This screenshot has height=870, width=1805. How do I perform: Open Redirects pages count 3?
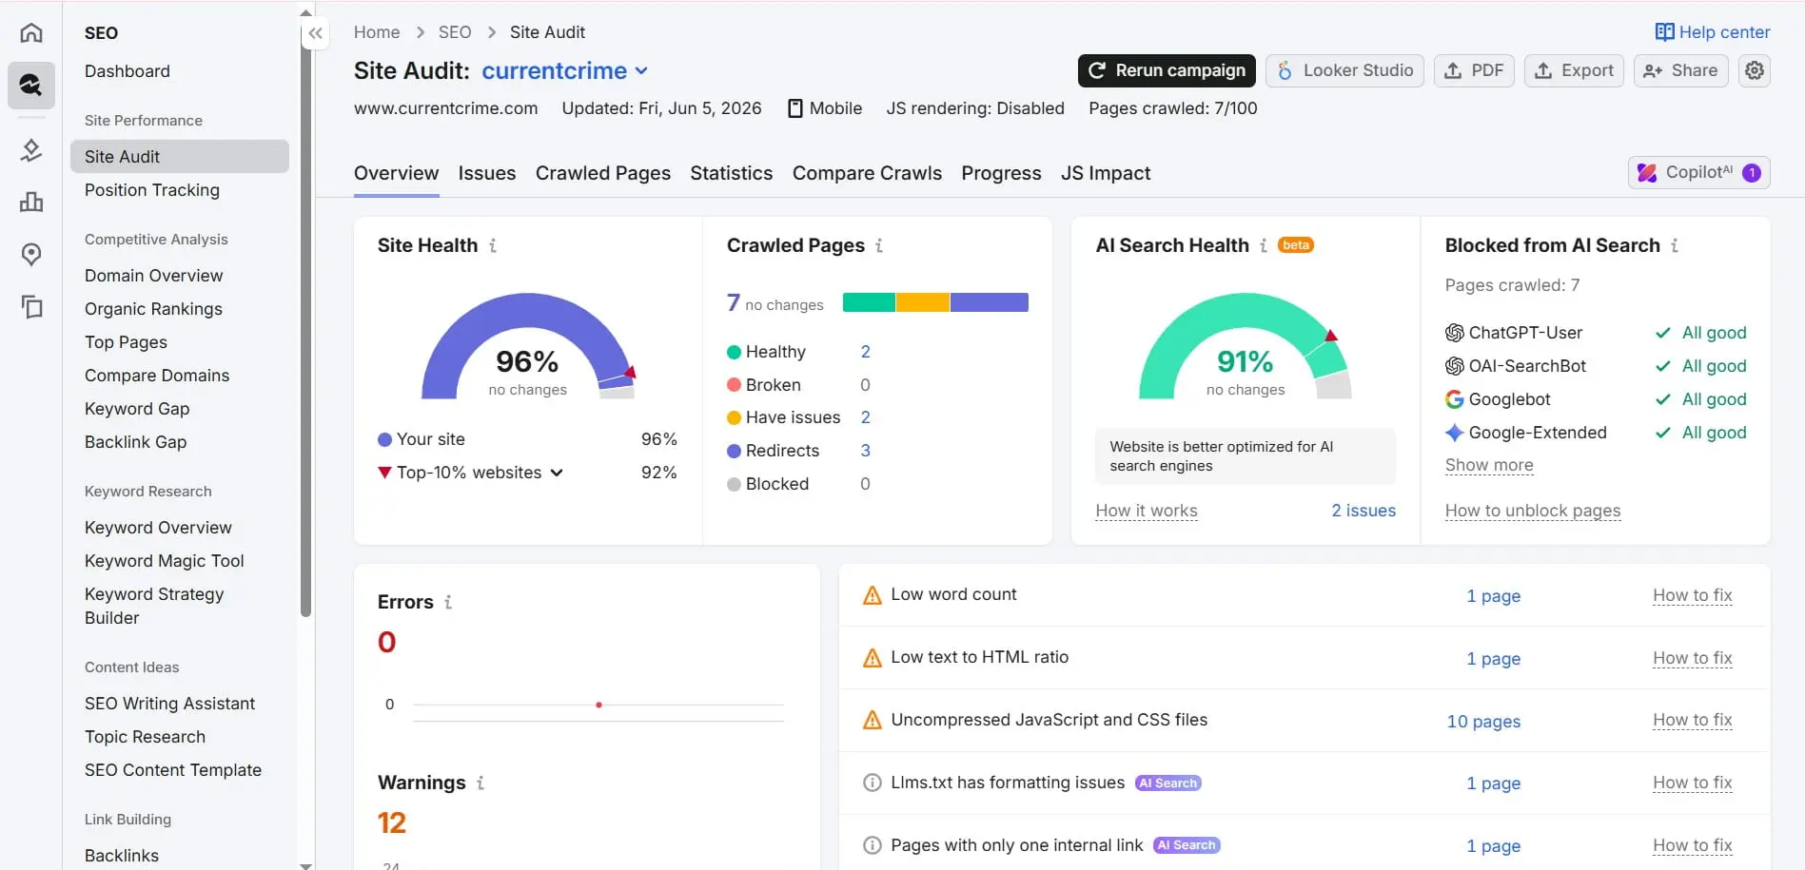coord(866,451)
